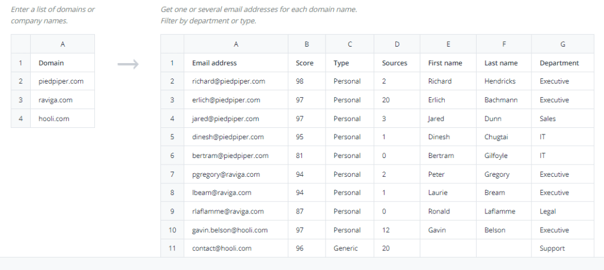Click the Support department cell
Image resolution: width=604 pixels, height=270 pixels.
[x=563, y=248]
